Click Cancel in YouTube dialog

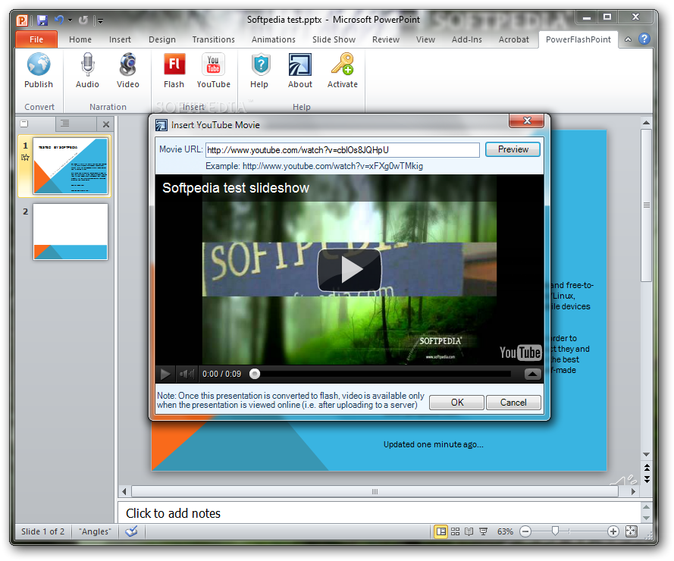(513, 403)
